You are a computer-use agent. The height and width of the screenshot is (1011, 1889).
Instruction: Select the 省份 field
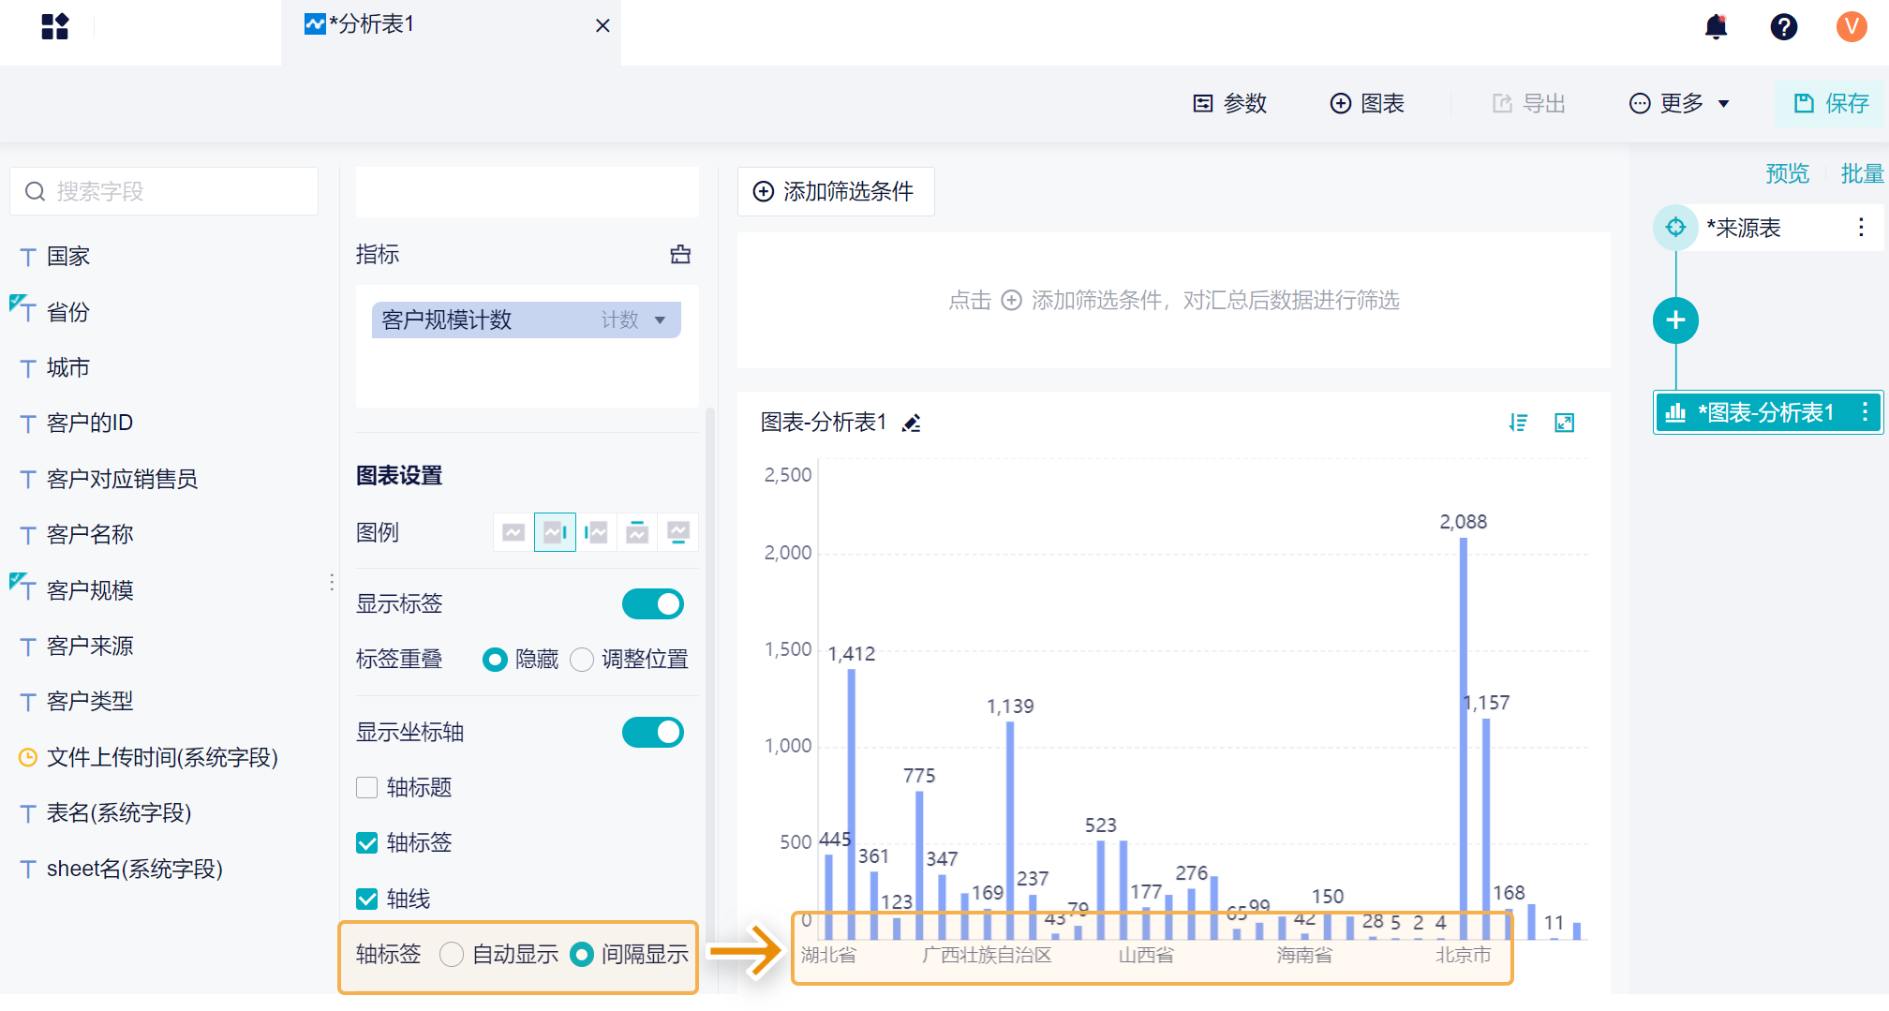click(67, 312)
